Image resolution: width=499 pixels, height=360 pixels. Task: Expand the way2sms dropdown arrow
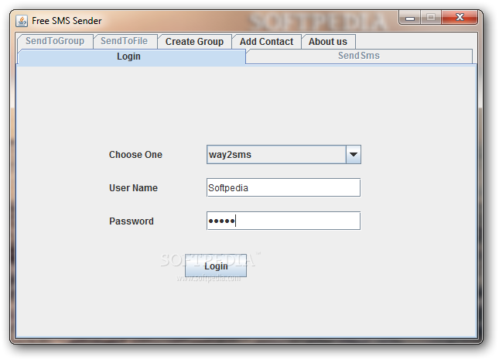(354, 155)
